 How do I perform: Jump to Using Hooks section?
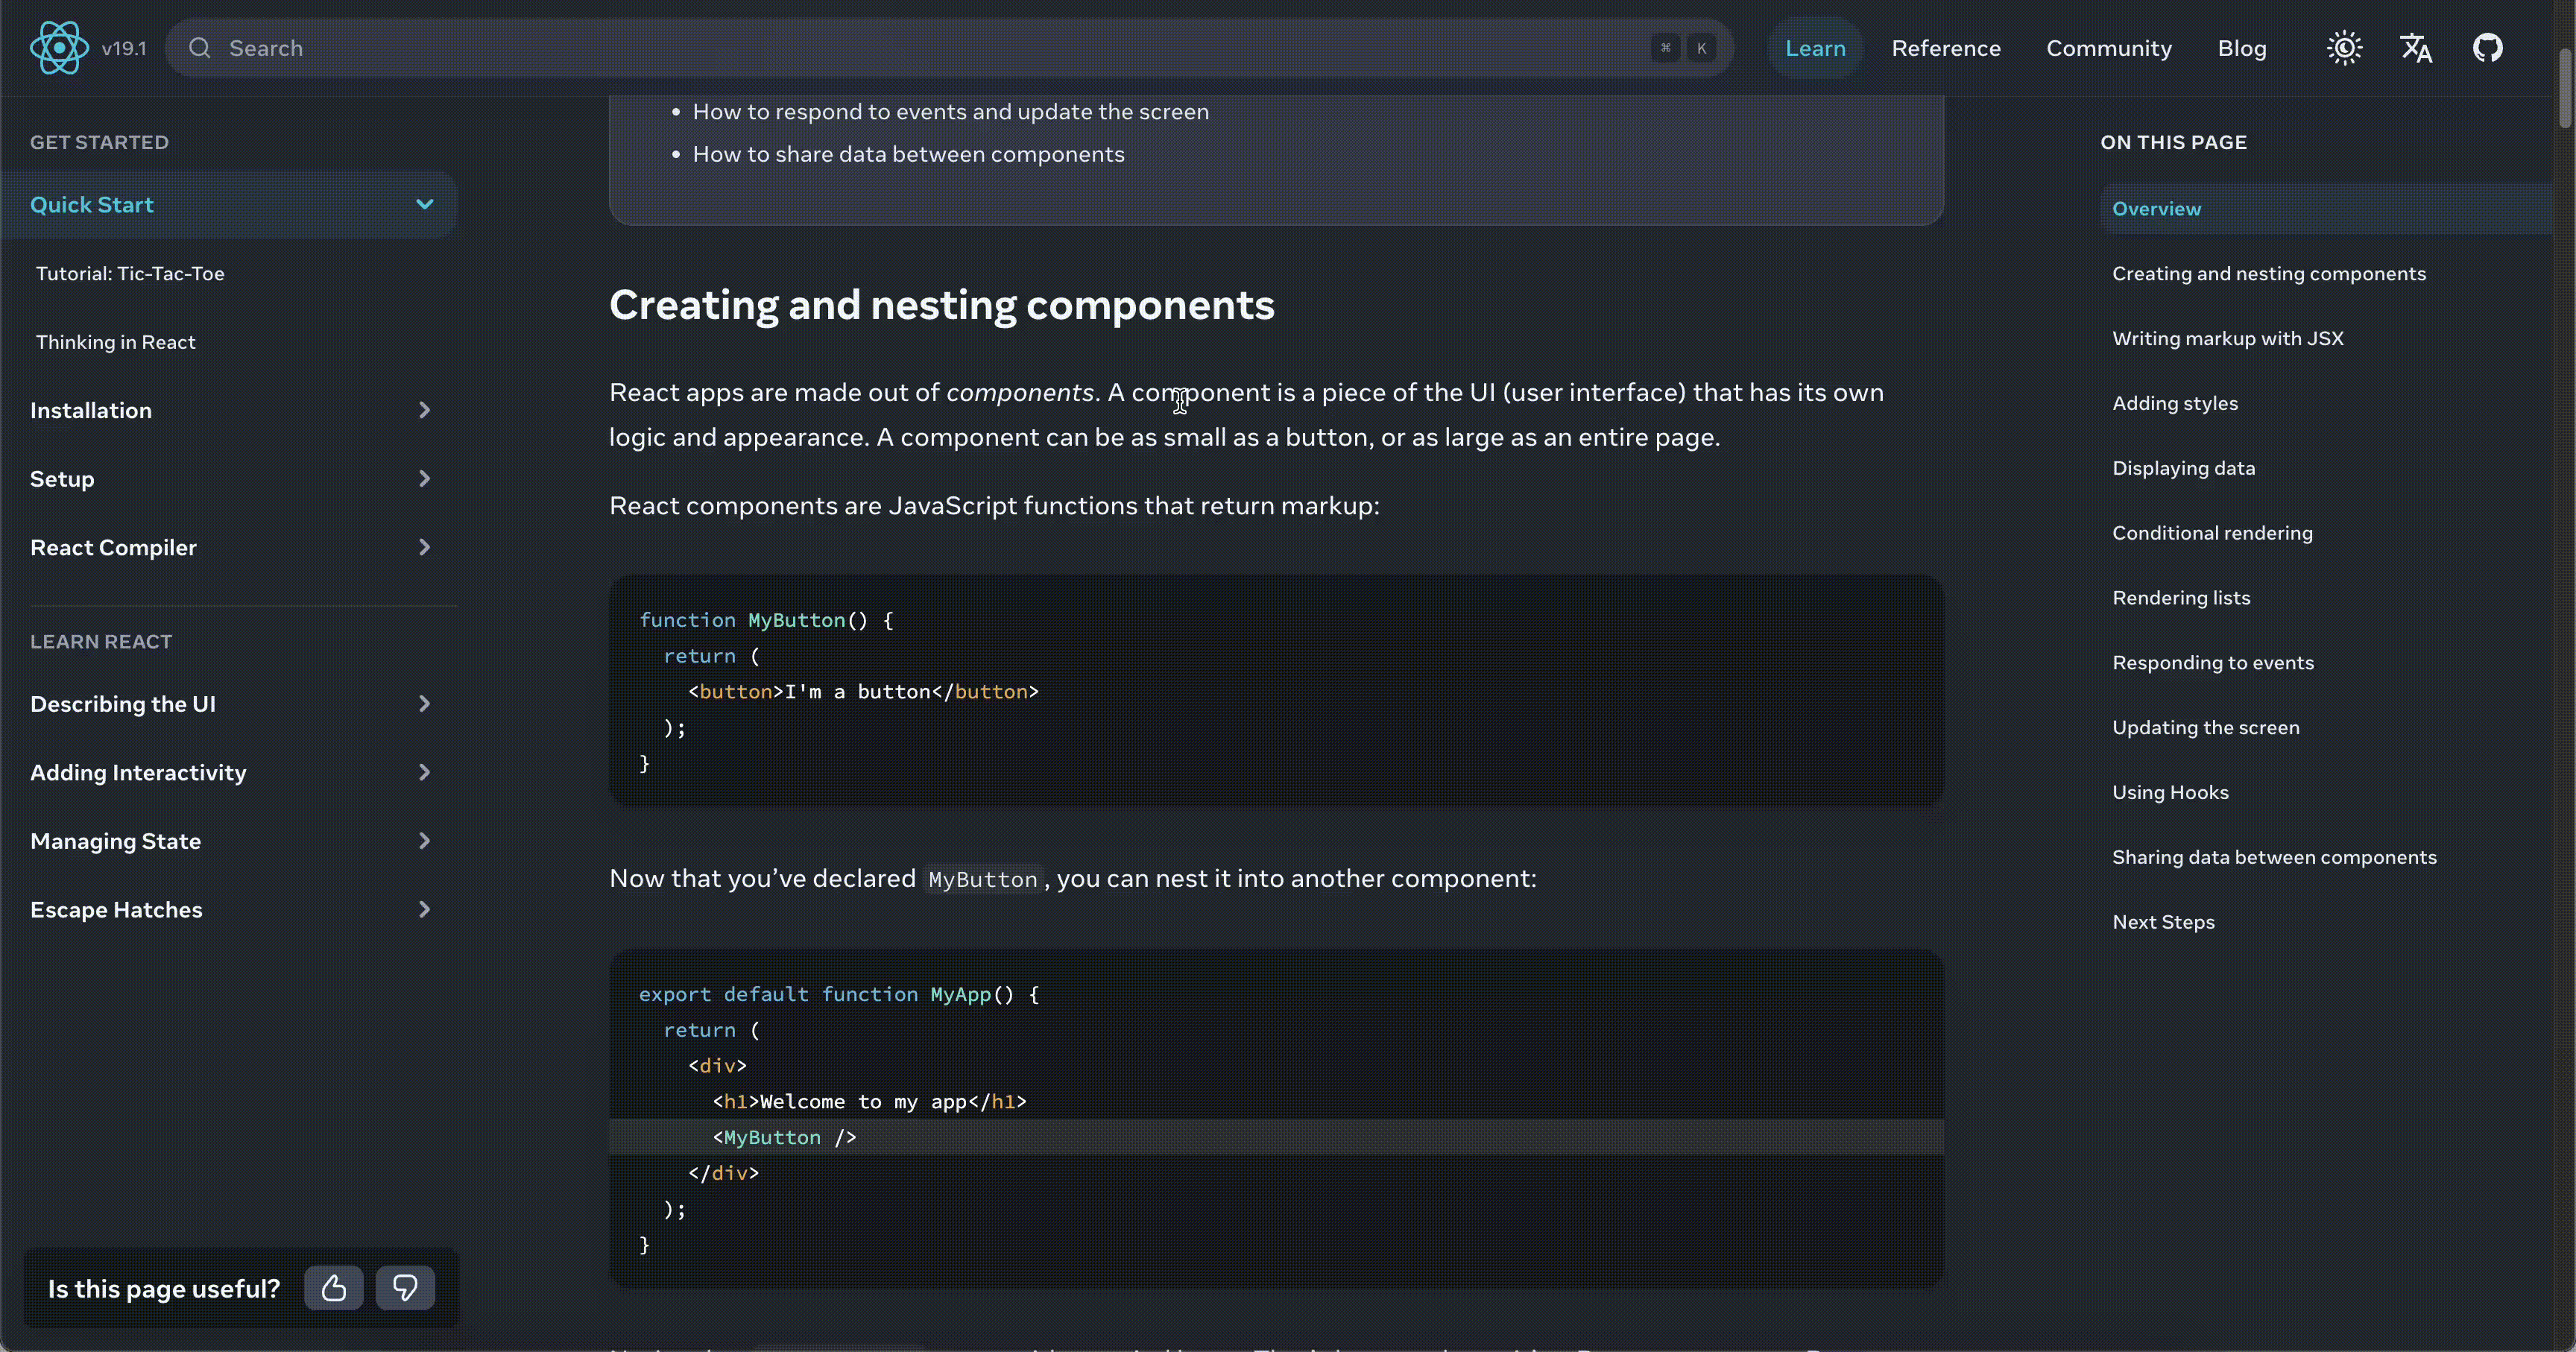[2170, 792]
